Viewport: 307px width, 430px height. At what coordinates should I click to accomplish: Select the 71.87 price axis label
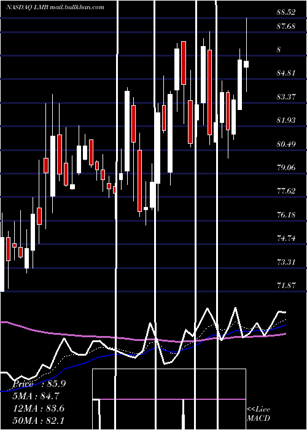coord(286,286)
